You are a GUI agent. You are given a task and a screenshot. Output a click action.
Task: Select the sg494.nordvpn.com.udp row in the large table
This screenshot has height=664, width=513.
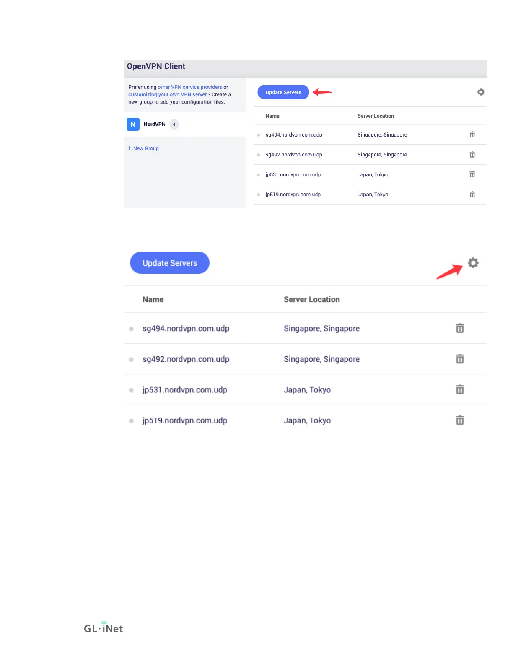(x=306, y=328)
